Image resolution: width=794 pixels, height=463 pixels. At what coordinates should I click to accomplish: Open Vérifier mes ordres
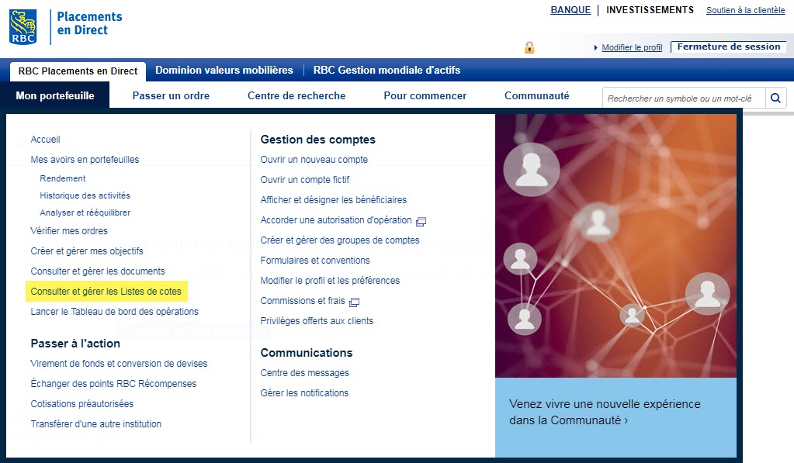point(69,231)
